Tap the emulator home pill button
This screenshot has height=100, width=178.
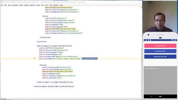click(x=160, y=96)
